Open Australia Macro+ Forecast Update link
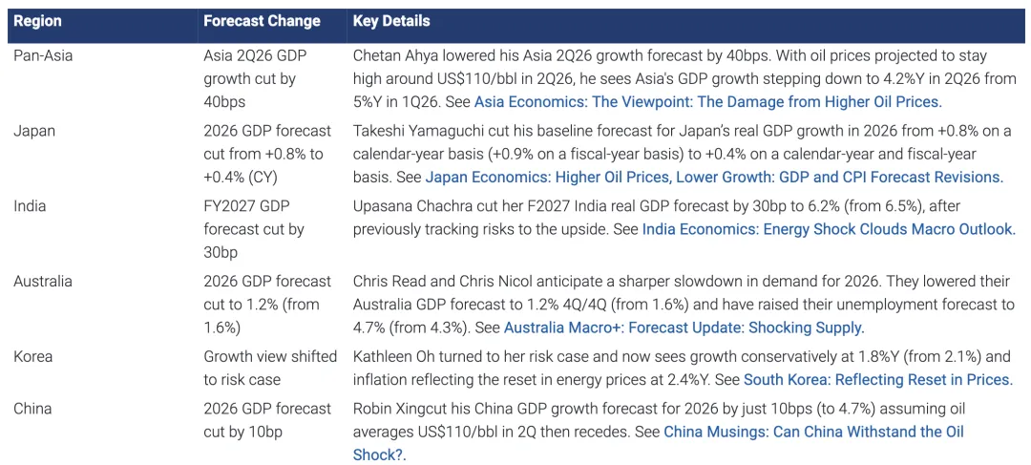This screenshot has width=1031, height=465. tap(684, 327)
